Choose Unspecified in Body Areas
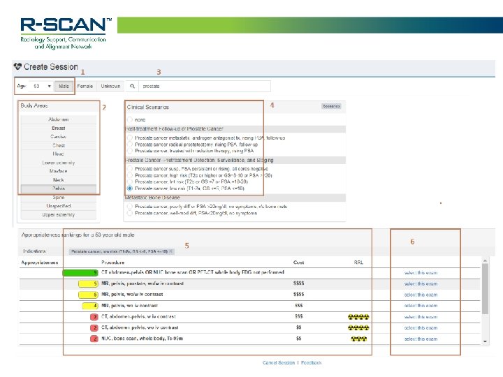 pos(59,206)
